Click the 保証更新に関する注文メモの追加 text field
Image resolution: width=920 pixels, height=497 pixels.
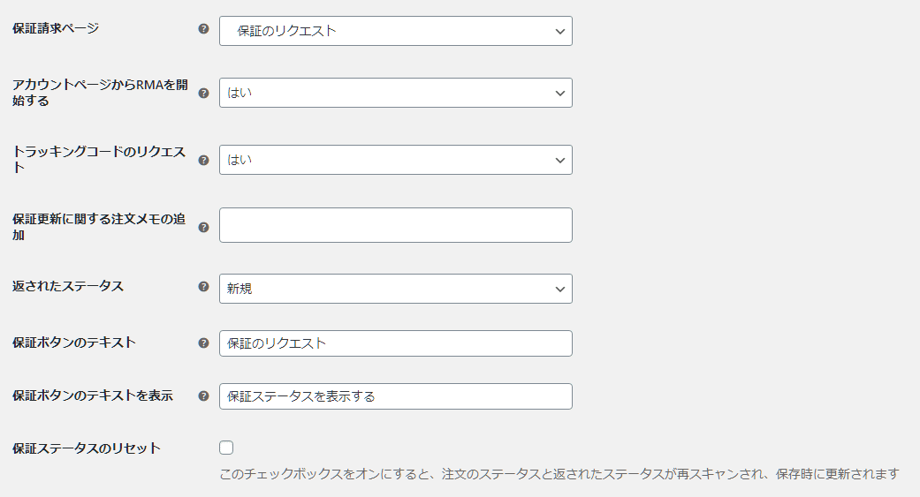395,225
